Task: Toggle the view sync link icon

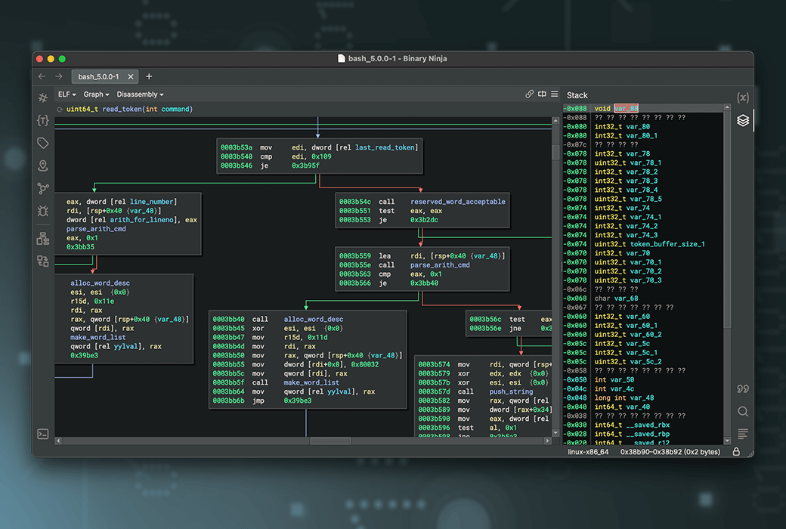Action: (529, 94)
